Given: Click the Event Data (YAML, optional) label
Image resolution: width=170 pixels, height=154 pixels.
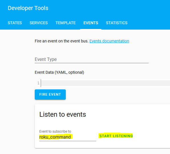Looking at the screenshot, I should (59, 72).
